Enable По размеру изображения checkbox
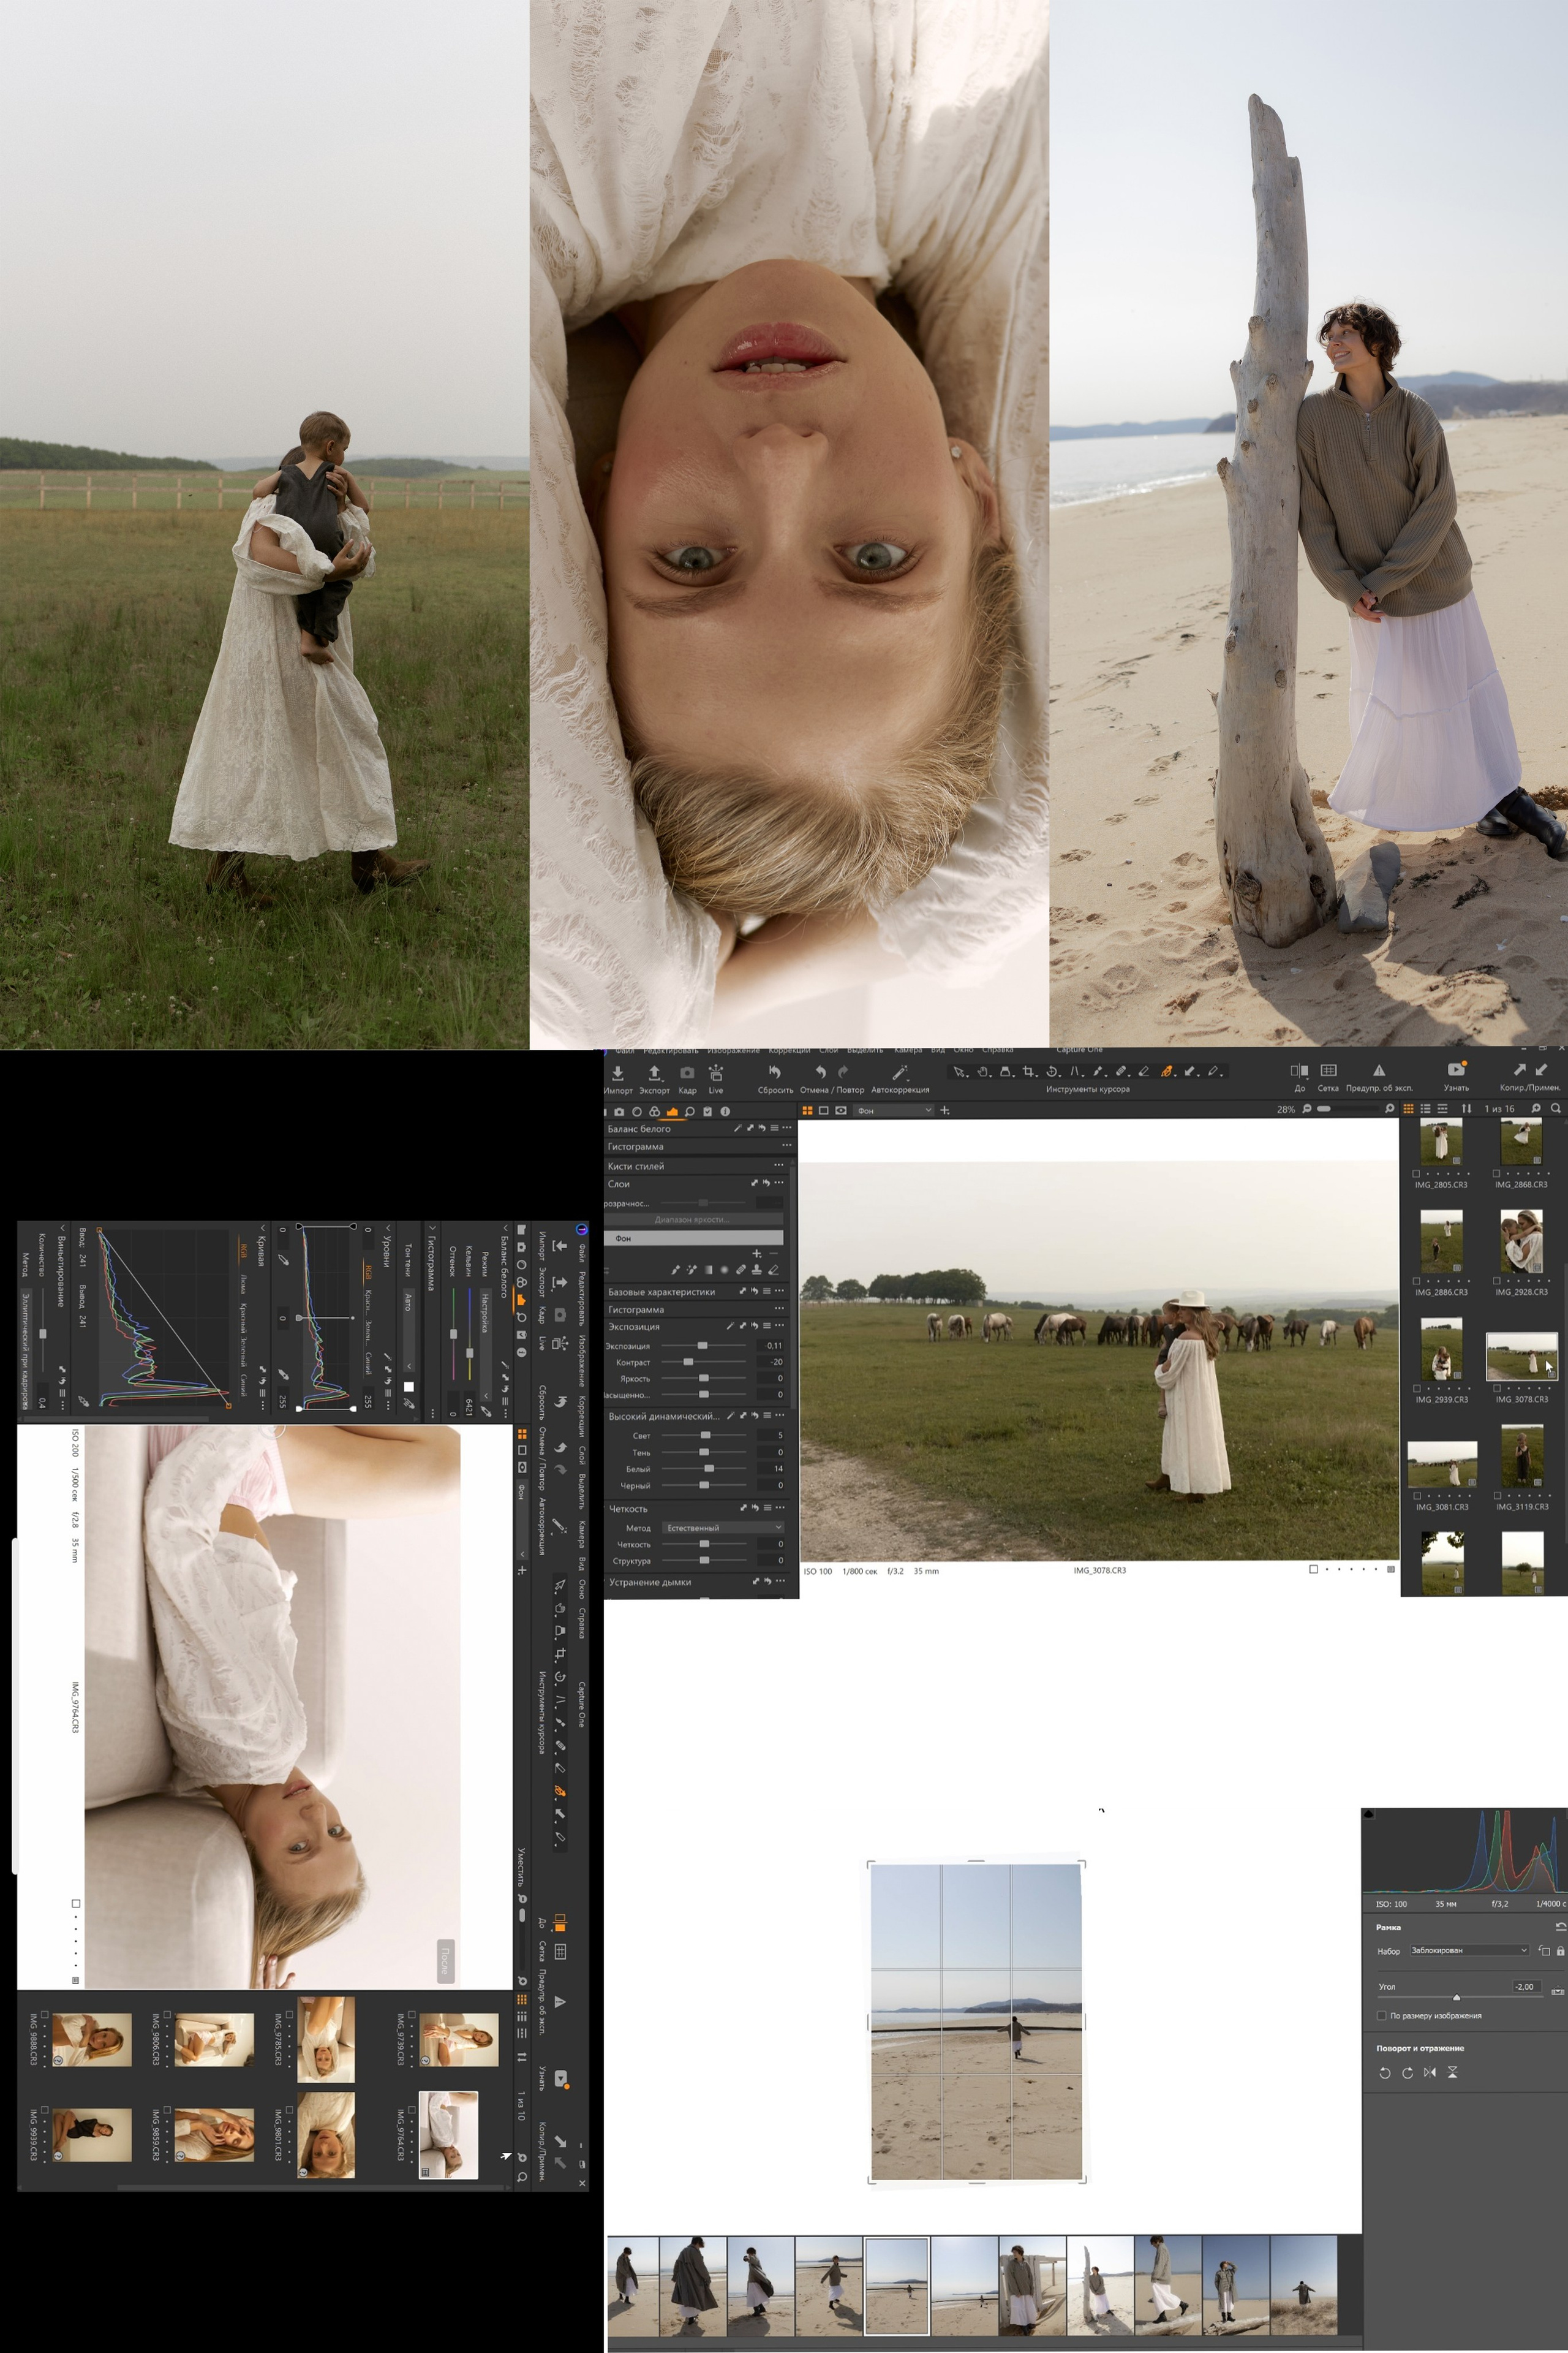This screenshot has width=1568, height=2353. click(x=1382, y=2016)
